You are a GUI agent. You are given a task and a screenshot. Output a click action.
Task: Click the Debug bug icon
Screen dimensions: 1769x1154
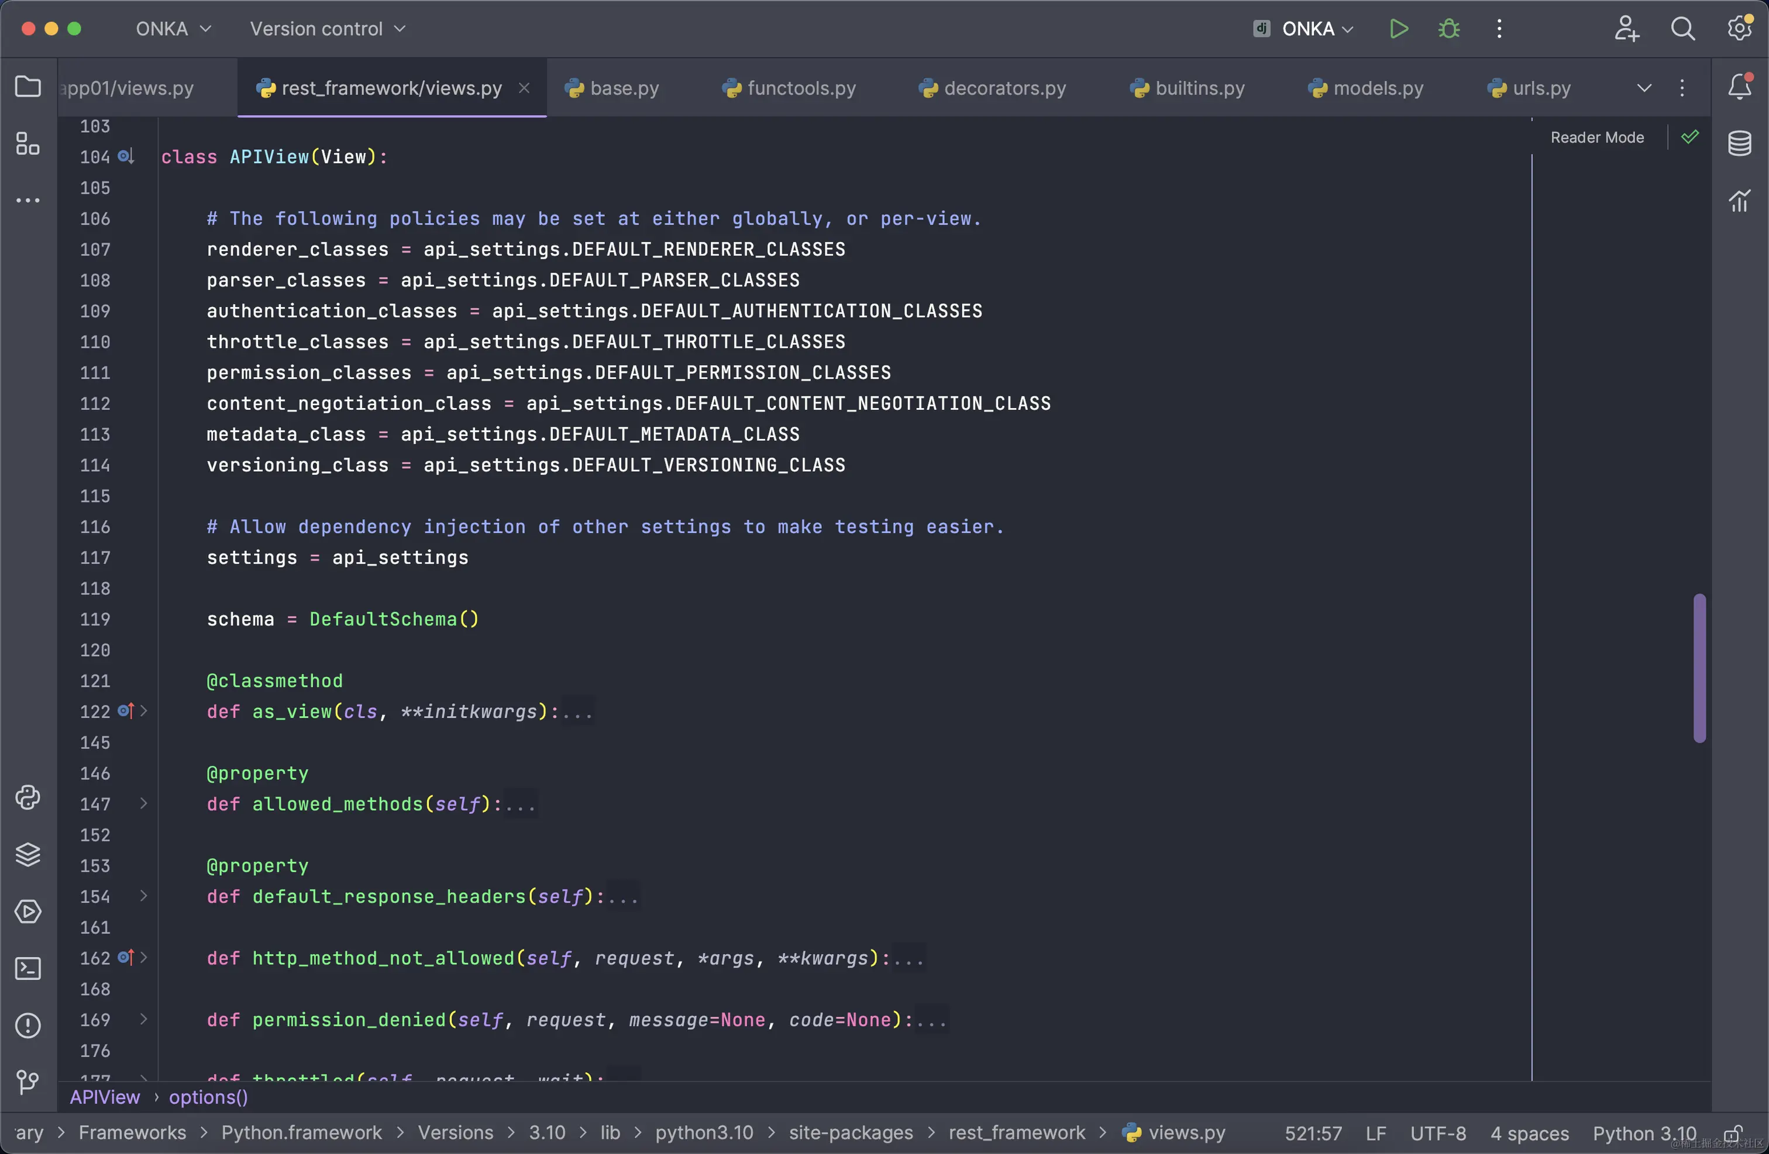1448,29
